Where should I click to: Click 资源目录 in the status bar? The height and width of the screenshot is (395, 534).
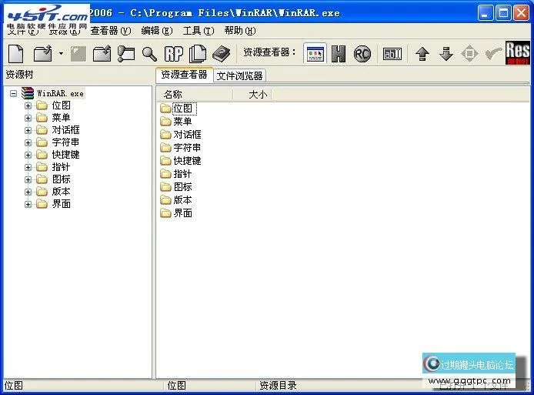(279, 386)
